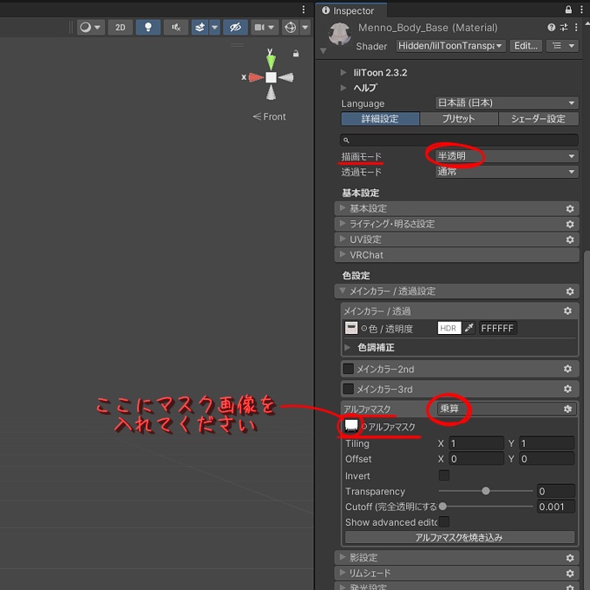Select the 詳細設定 tab

tap(380, 119)
